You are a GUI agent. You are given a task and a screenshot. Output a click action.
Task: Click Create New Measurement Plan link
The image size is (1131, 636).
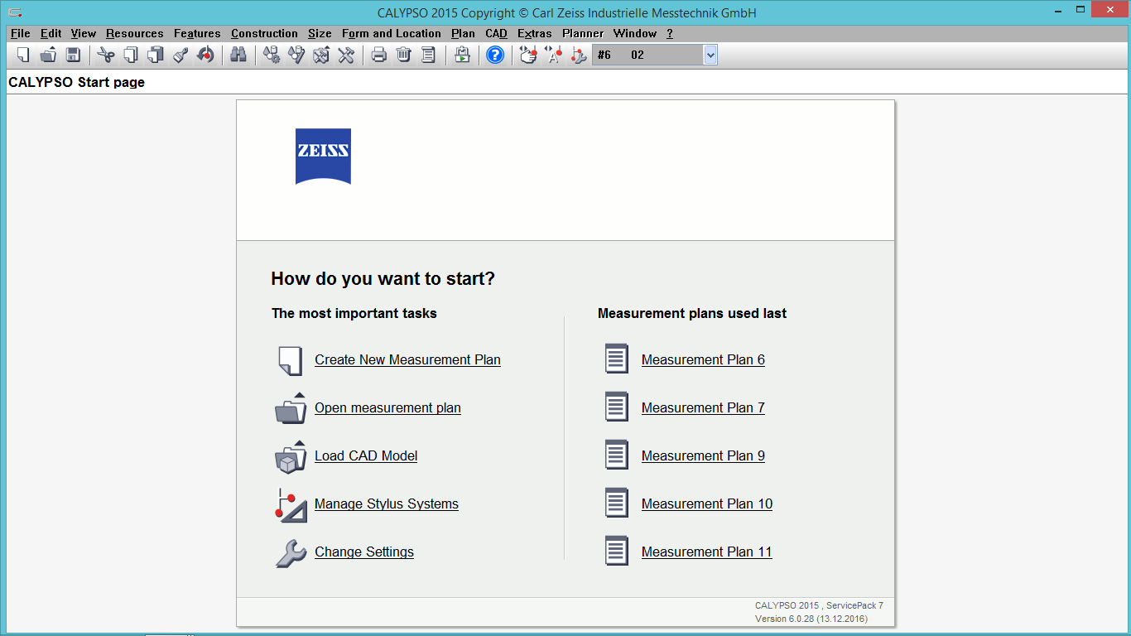click(407, 360)
